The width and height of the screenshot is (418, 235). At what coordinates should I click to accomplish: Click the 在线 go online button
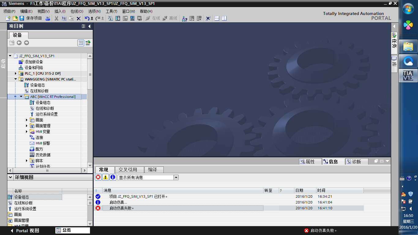click(153, 18)
